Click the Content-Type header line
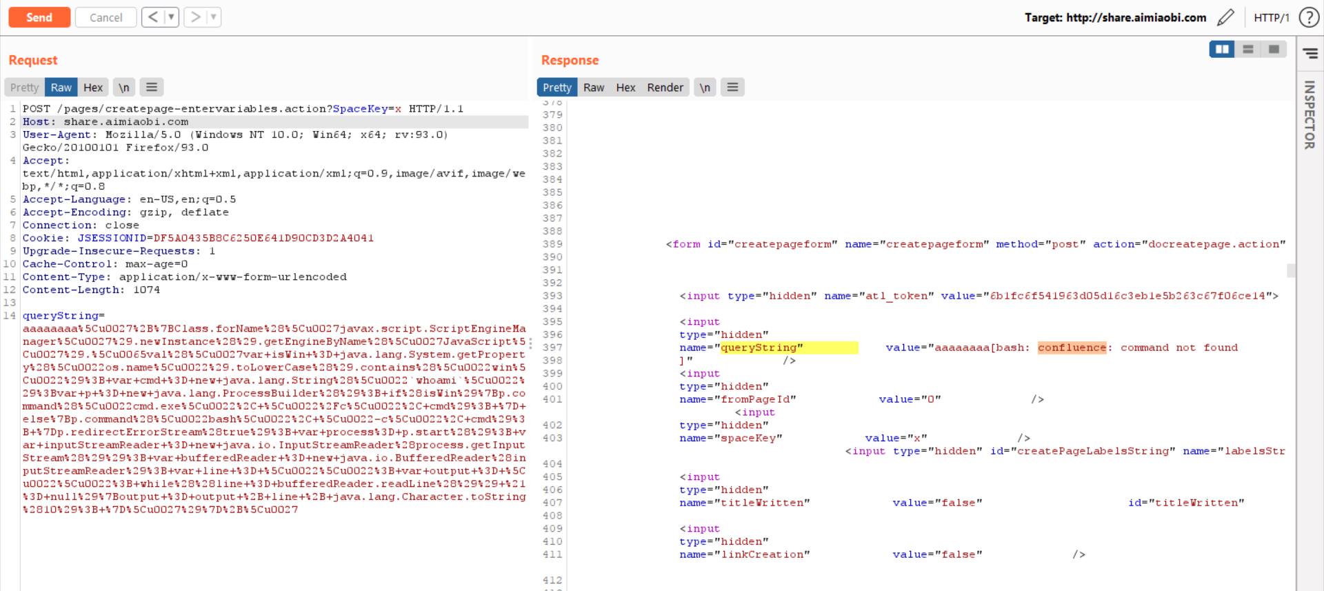Screen dimensions: 1324x591 coord(184,277)
